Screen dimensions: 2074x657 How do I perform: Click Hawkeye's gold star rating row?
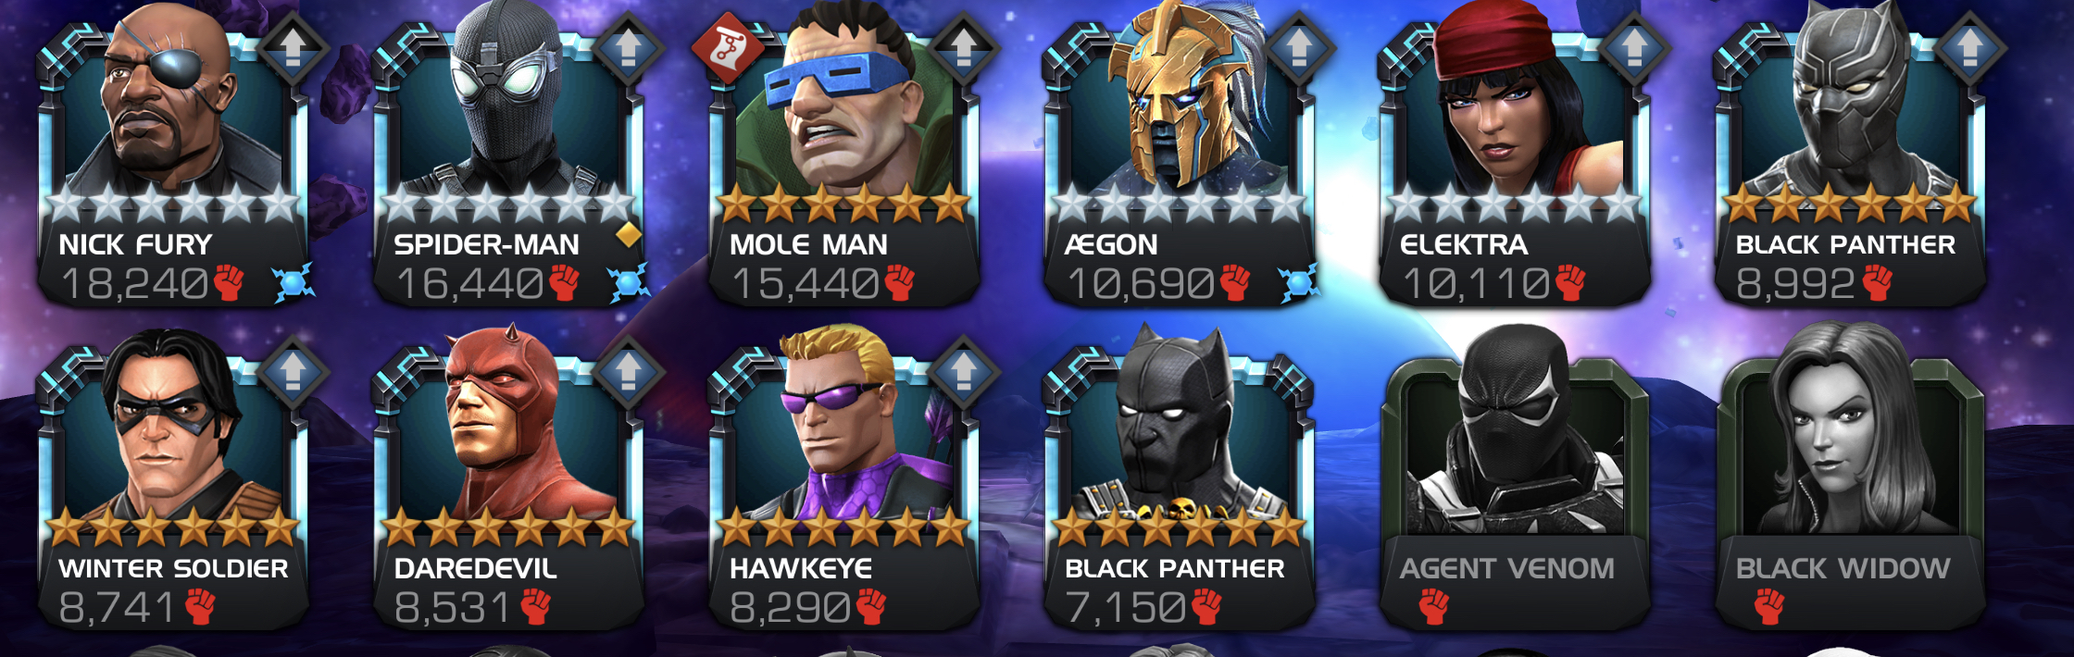point(844,527)
